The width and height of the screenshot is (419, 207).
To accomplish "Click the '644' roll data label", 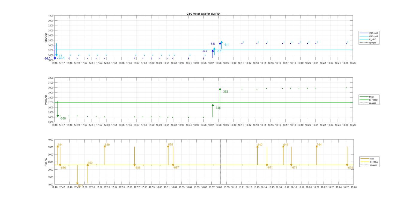I will pos(319,145).
